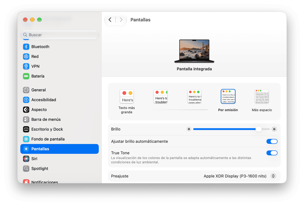Click the green full-screen window button

point(39,20)
